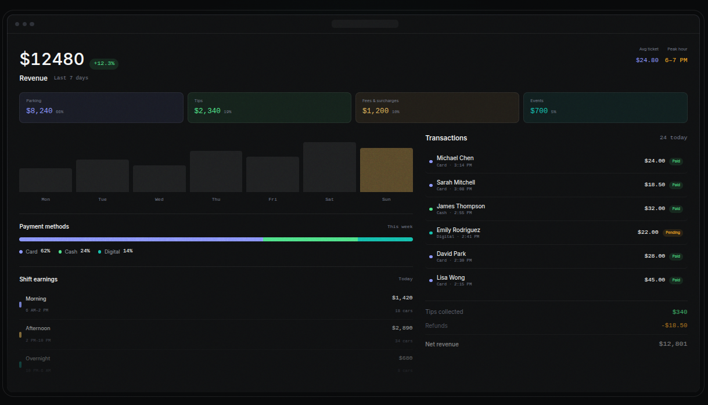Click the This week label
The width and height of the screenshot is (708, 405).
click(x=400, y=227)
